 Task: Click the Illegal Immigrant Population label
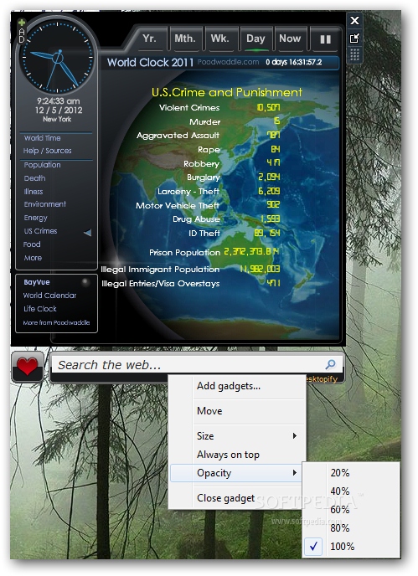coord(160,270)
